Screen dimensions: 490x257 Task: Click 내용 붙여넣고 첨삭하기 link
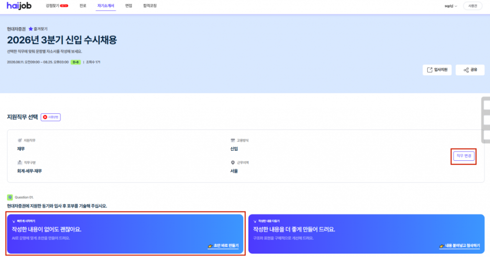pyautogui.click(x=459, y=246)
